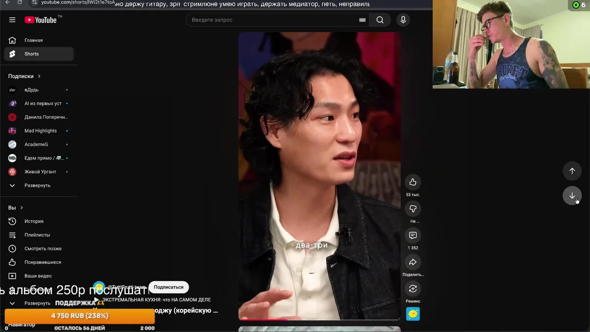This screenshot has height=332, width=590.
Task: Open comments showing 1 352
Action: [413, 236]
